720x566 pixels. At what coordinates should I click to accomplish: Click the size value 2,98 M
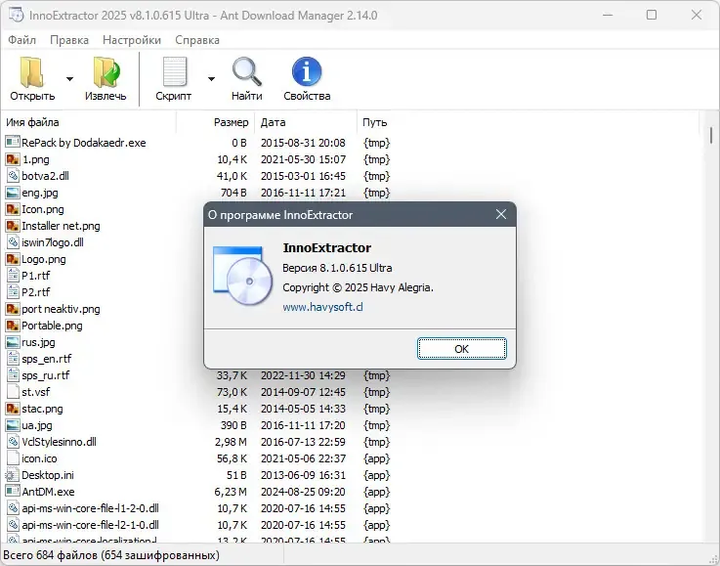pos(231,442)
